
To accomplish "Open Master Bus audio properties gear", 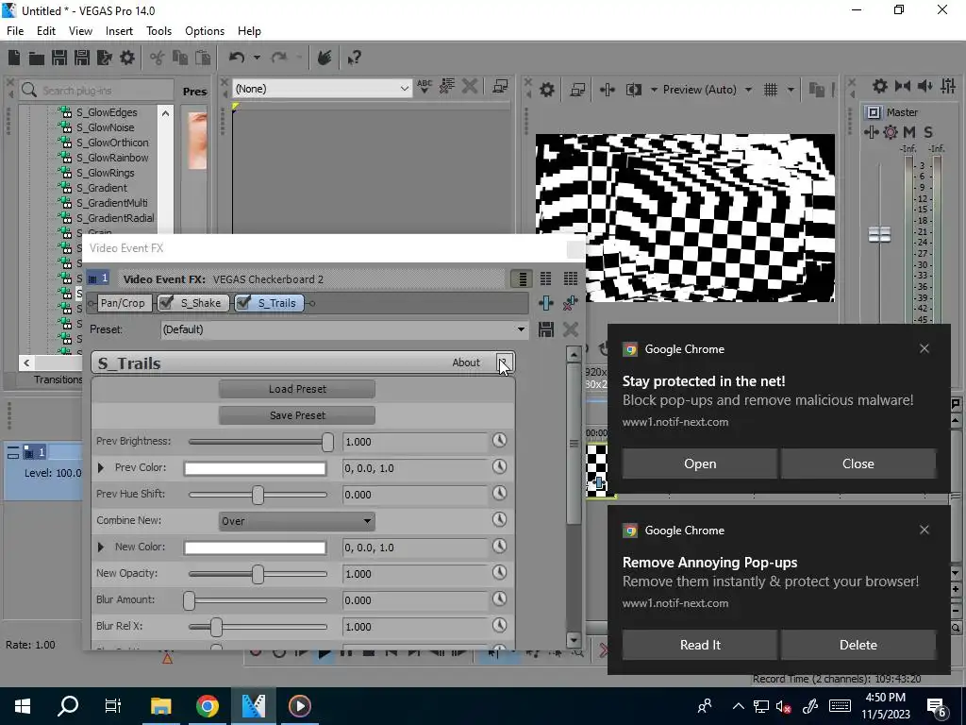I will pos(880,86).
